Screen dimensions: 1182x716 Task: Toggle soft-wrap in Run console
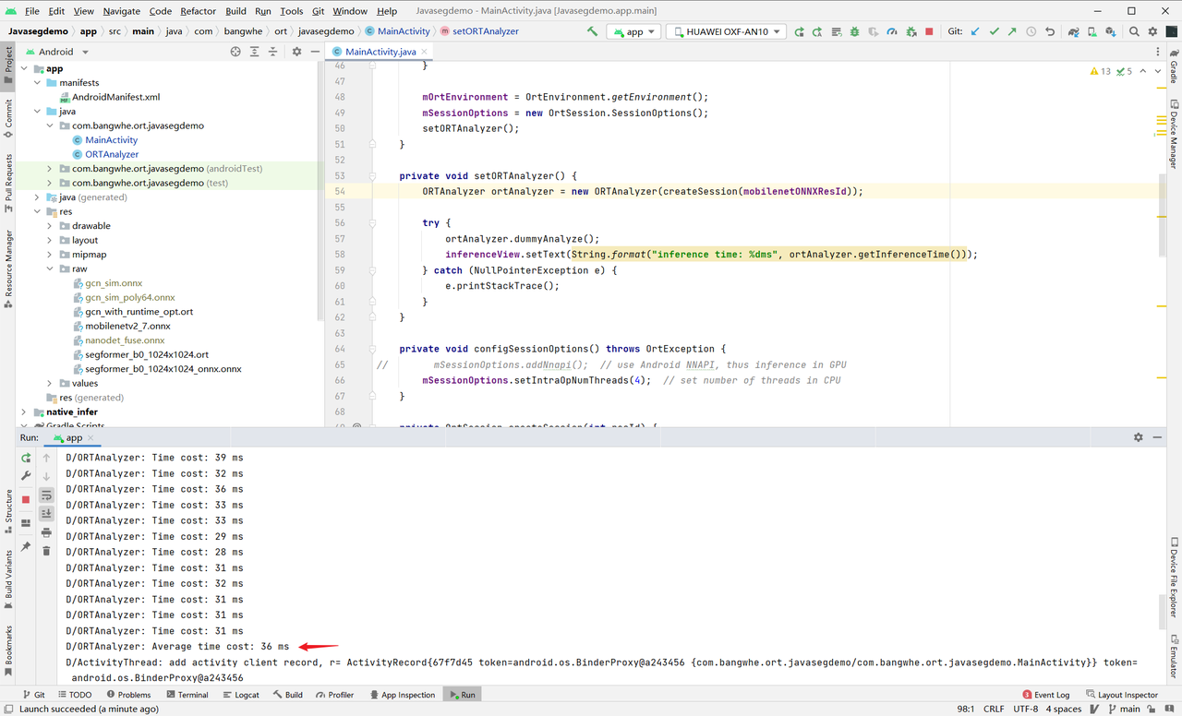tap(46, 495)
